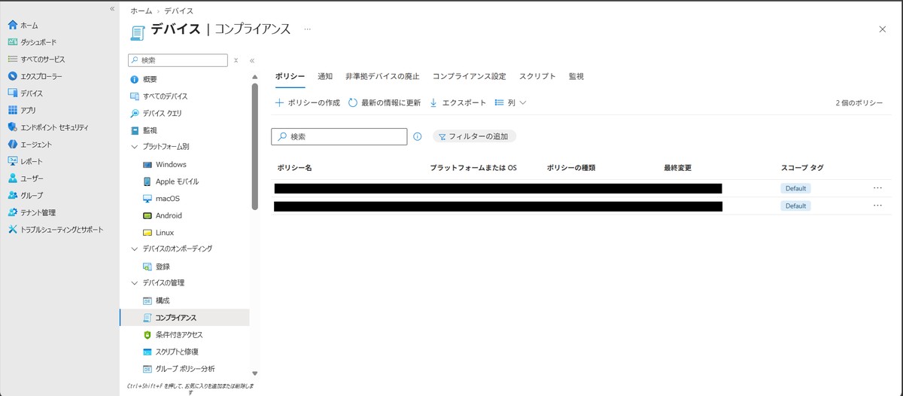The width and height of the screenshot is (903, 396).
Task: Open the 列 columns dropdown
Action: click(510, 102)
